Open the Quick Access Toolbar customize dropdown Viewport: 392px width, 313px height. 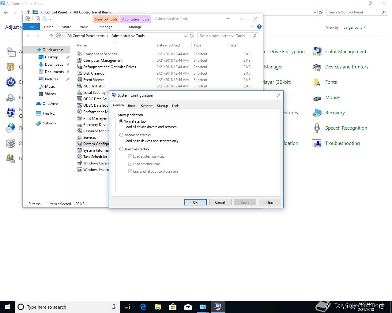tap(50, 19)
